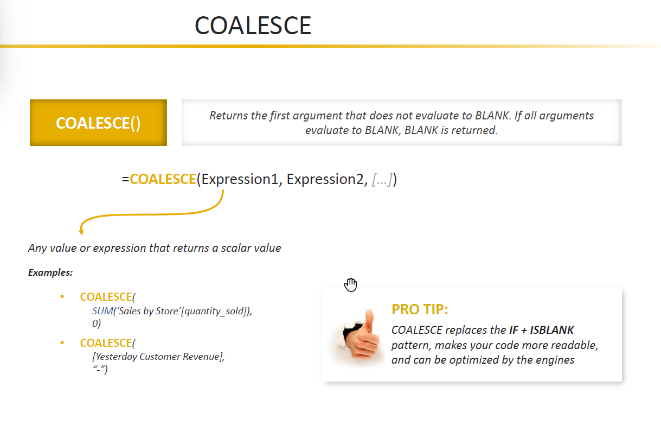
Task: Click the 'PRO TIP:' heading
Action: coord(420,310)
